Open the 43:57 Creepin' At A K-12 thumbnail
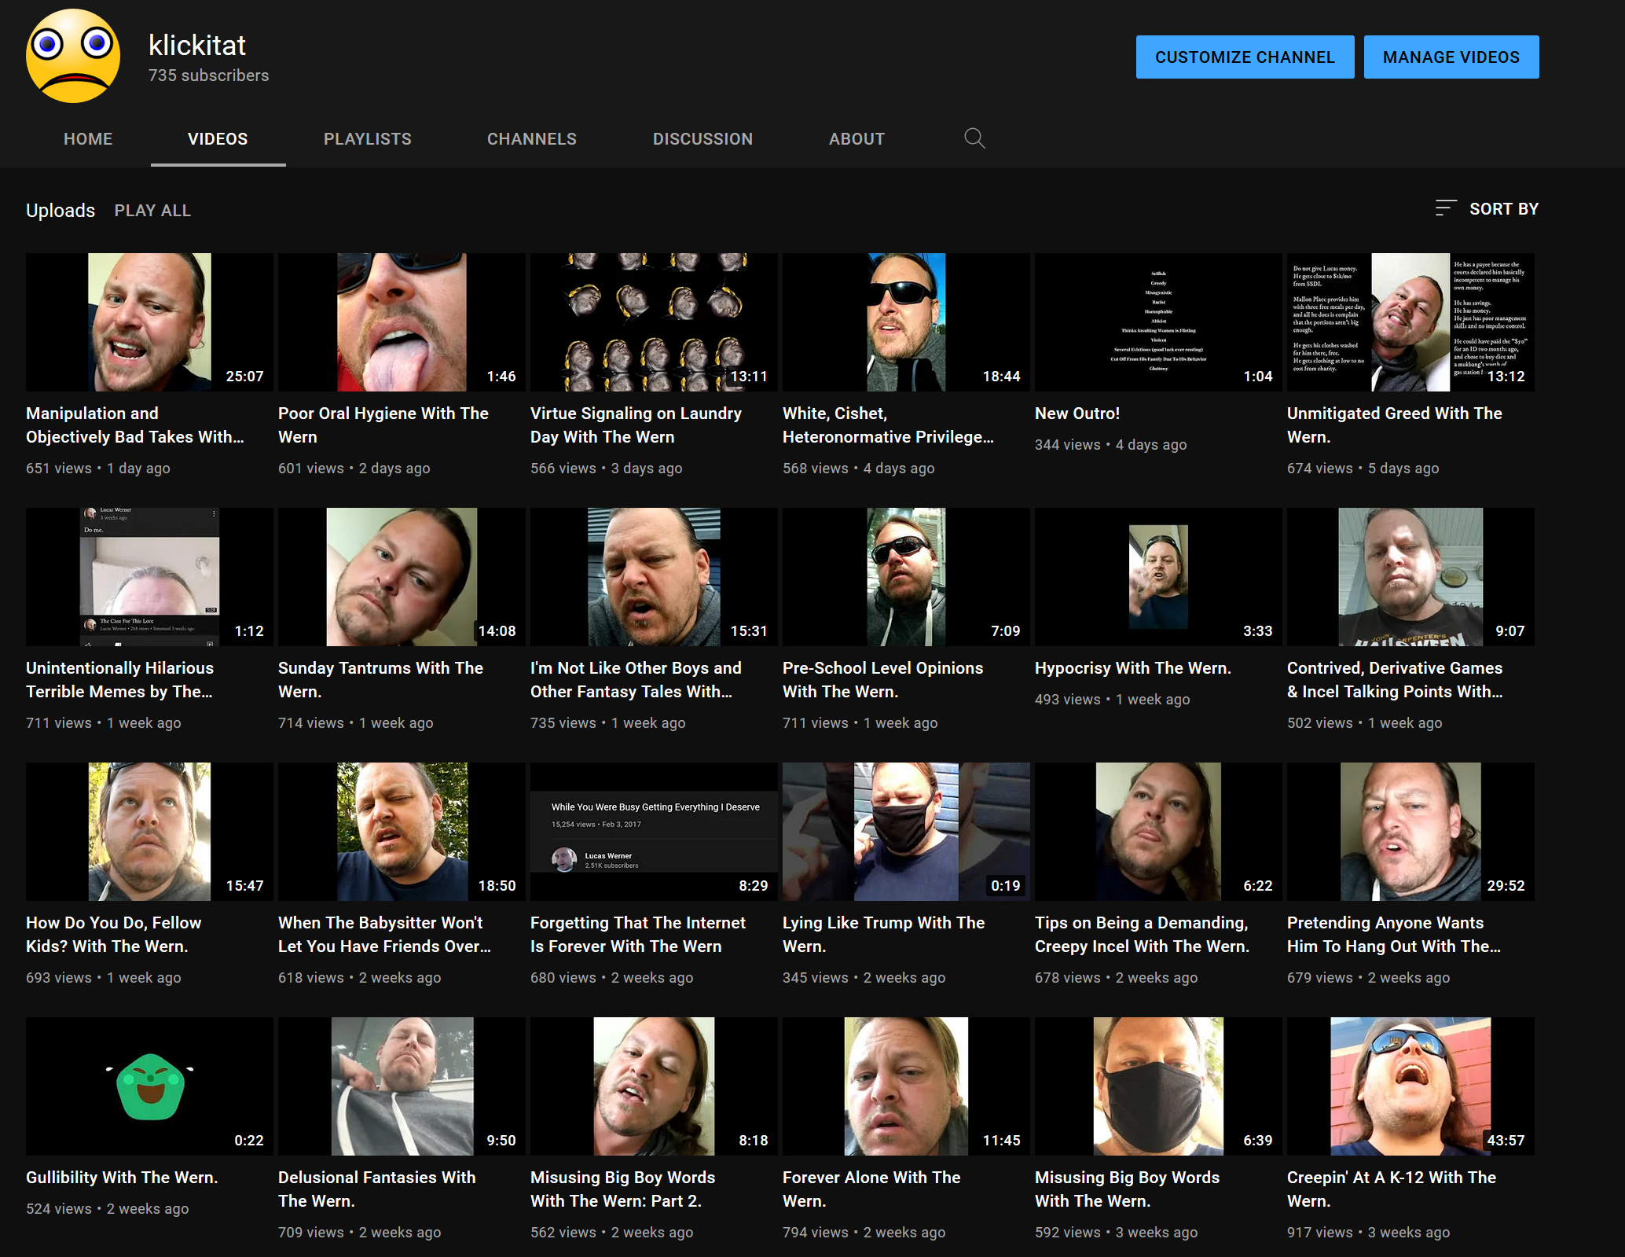Viewport: 1625px width, 1257px height. 1410,1086
